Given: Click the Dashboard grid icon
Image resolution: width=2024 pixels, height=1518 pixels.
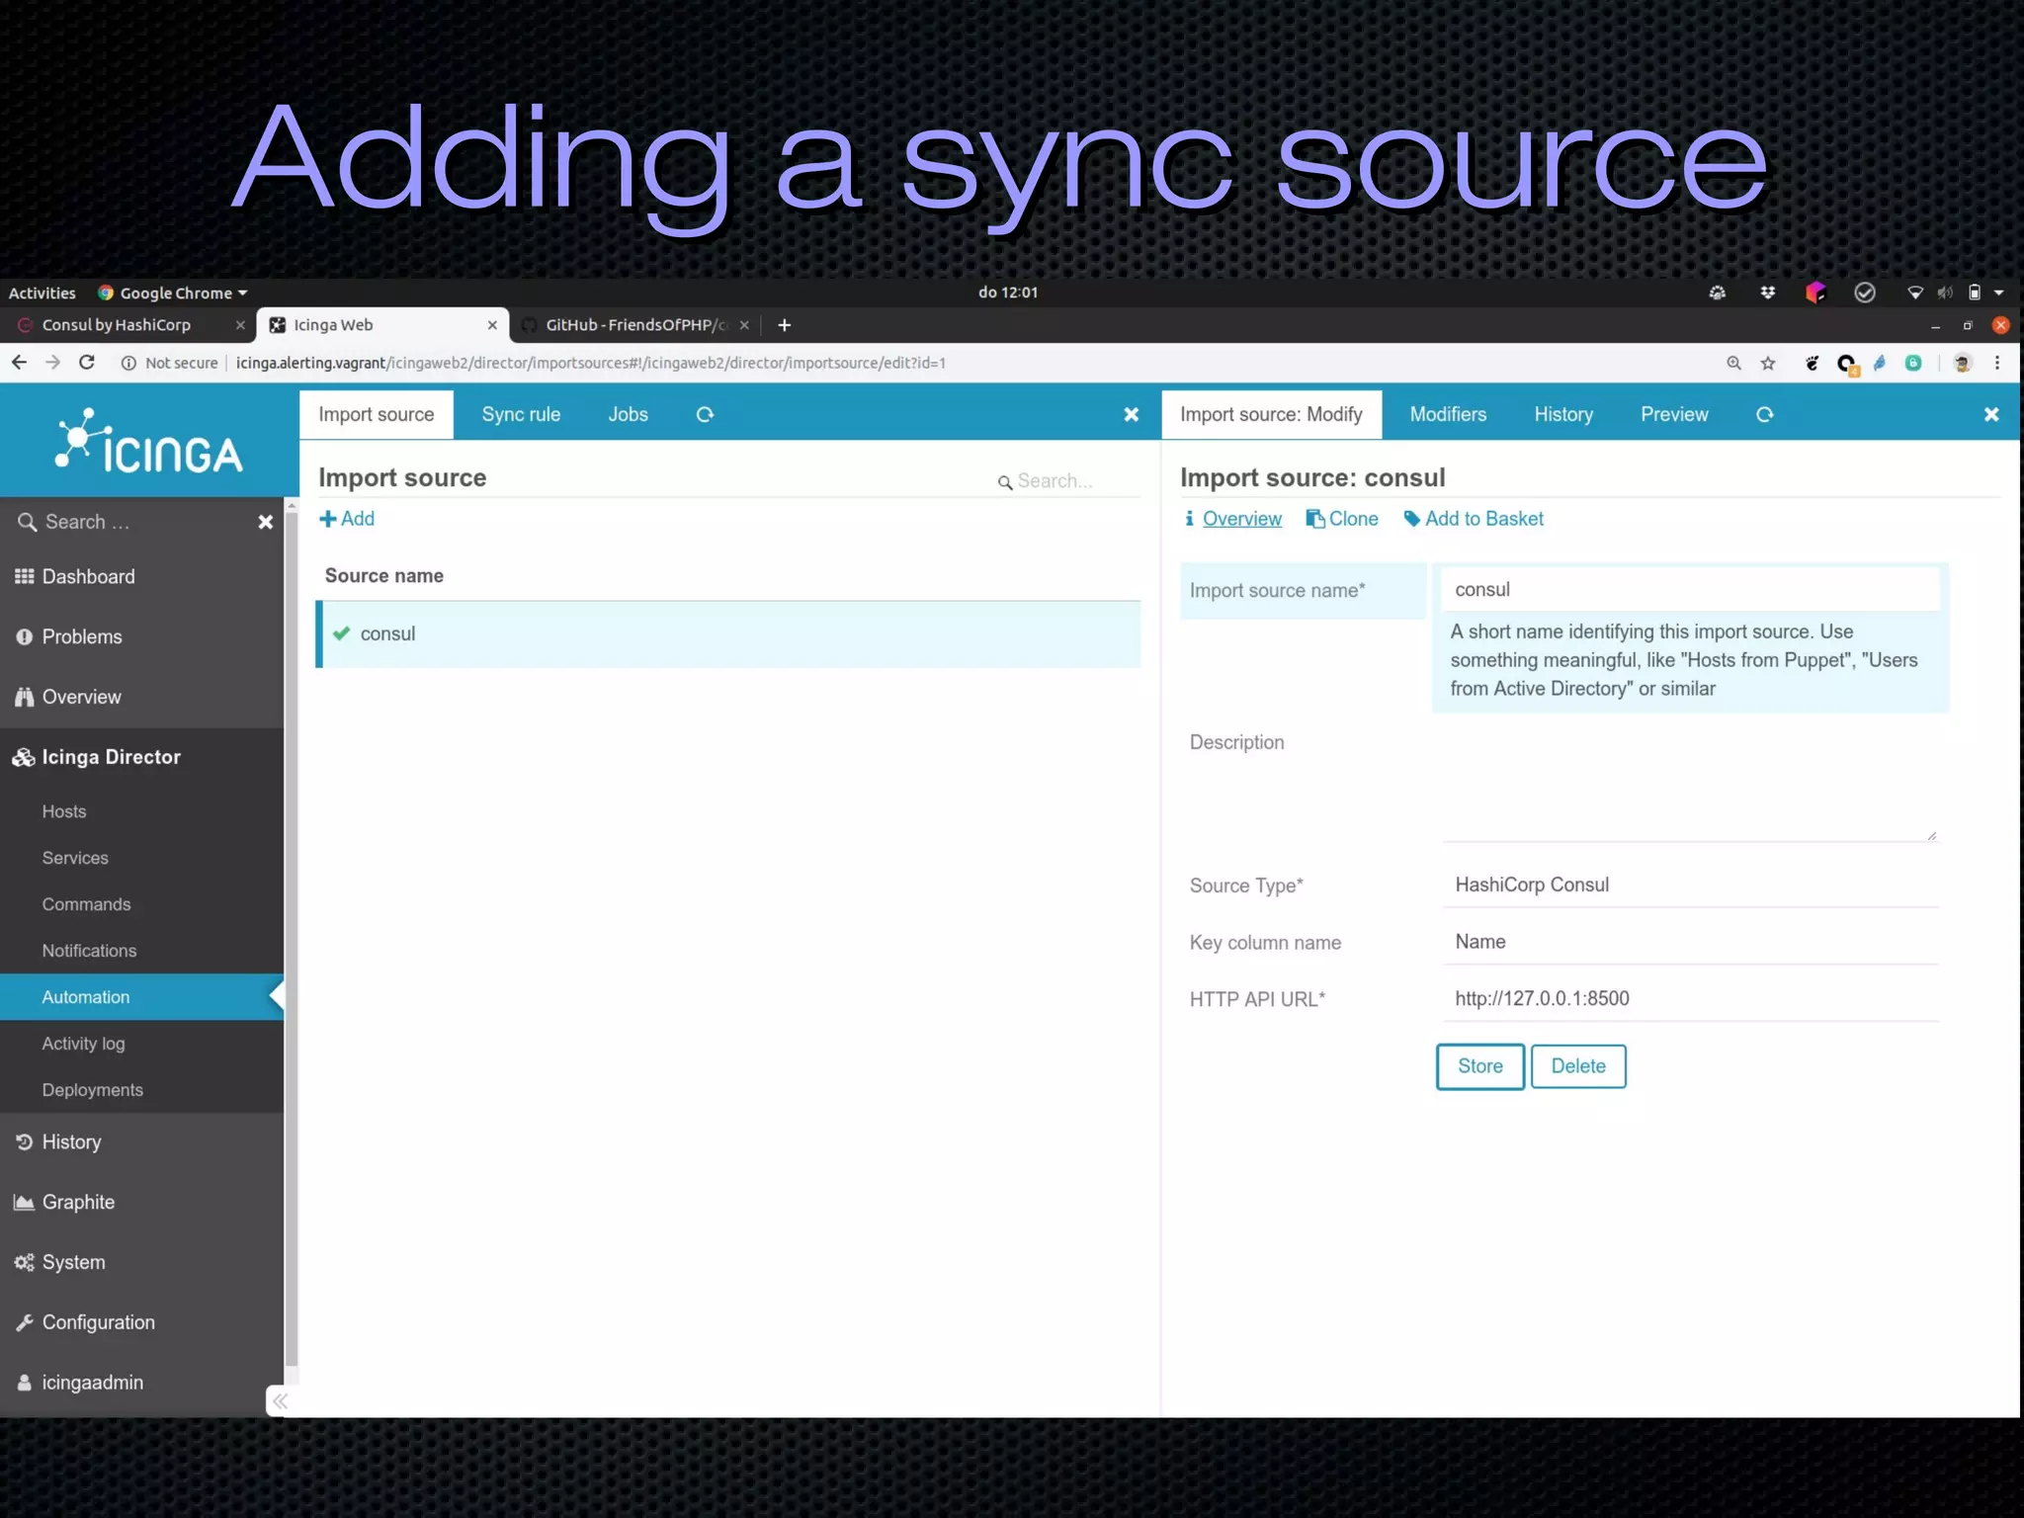Looking at the screenshot, I should click(x=25, y=576).
